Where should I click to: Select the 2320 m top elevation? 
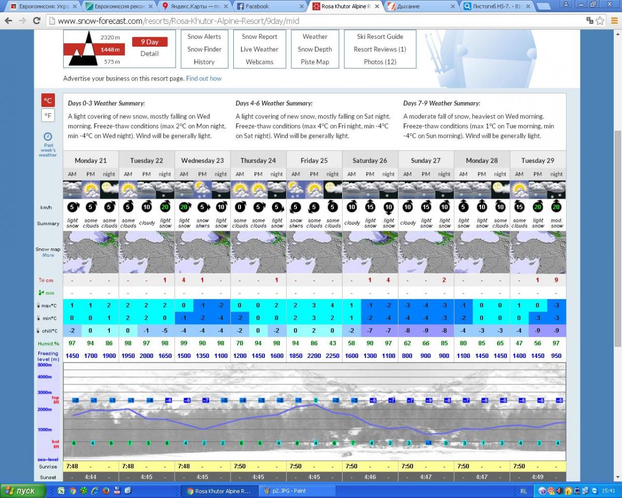tap(110, 37)
